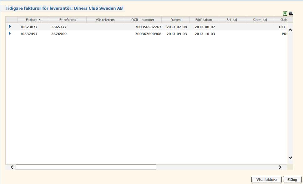
Task: Click the horizontal scrollbar thumb
Action: (86, 167)
